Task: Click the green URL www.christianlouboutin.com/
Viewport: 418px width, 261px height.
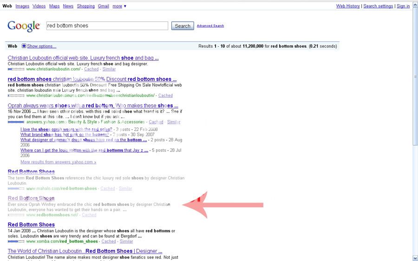Action: click(53, 69)
